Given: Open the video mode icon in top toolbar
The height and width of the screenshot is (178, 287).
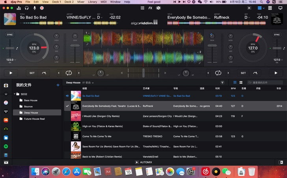Looking at the screenshot, I should coord(249,8).
